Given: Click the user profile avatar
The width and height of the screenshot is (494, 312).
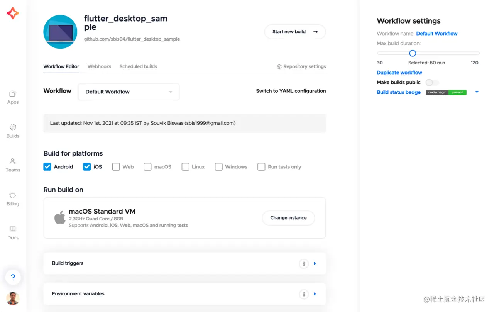Looking at the screenshot, I should pyautogui.click(x=13, y=298).
